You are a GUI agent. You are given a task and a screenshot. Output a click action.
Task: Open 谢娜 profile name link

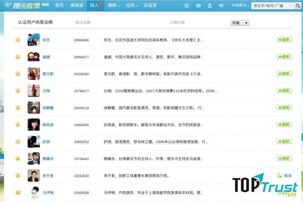tap(46, 57)
